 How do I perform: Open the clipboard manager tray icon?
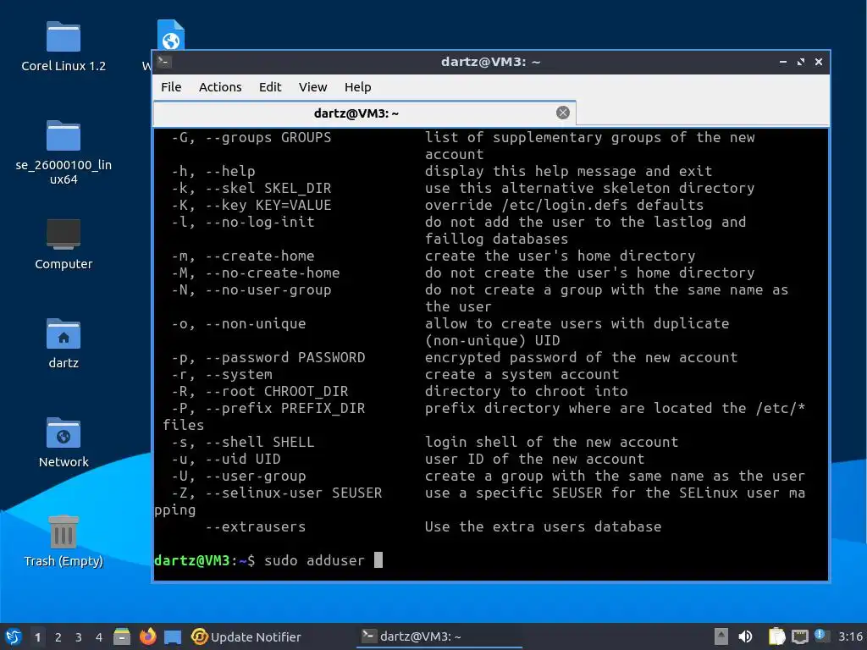[777, 636]
